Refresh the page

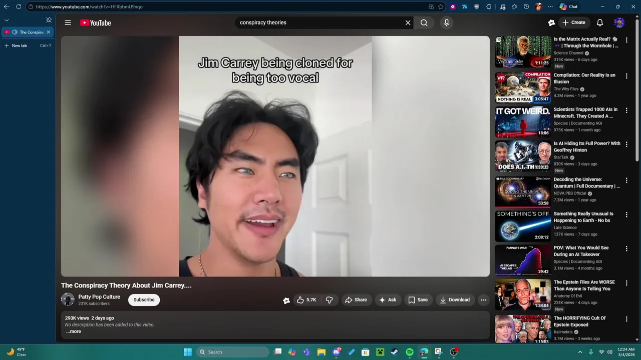tap(19, 6)
